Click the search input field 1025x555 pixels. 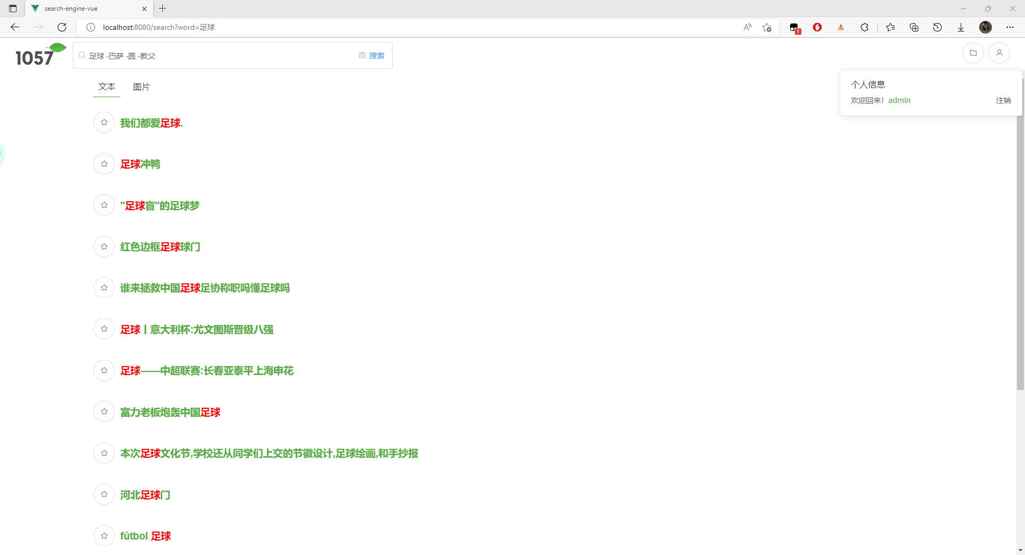click(x=222, y=55)
